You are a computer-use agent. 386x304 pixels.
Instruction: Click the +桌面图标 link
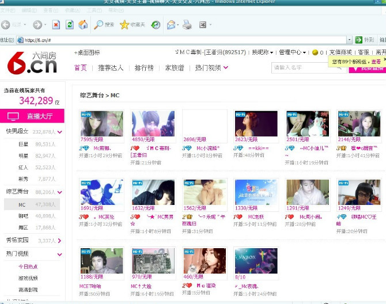[x=87, y=52]
